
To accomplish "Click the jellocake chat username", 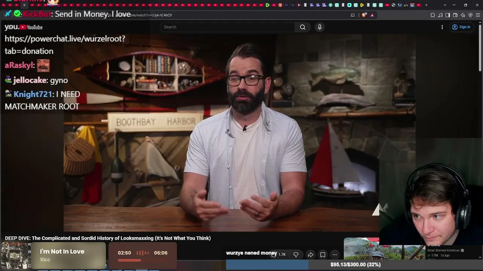I will tap(30, 80).
